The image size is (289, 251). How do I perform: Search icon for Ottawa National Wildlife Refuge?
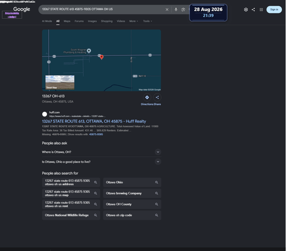(95, 215)
